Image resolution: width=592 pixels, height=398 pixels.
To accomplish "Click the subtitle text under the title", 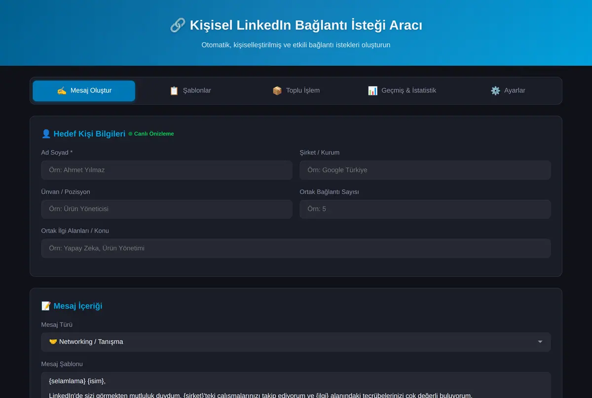I will pos(296,45).
